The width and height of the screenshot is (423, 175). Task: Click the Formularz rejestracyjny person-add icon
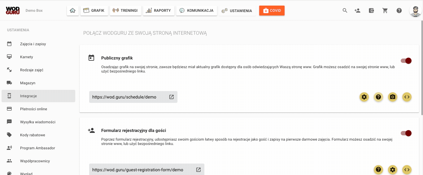tap(91, 130)
